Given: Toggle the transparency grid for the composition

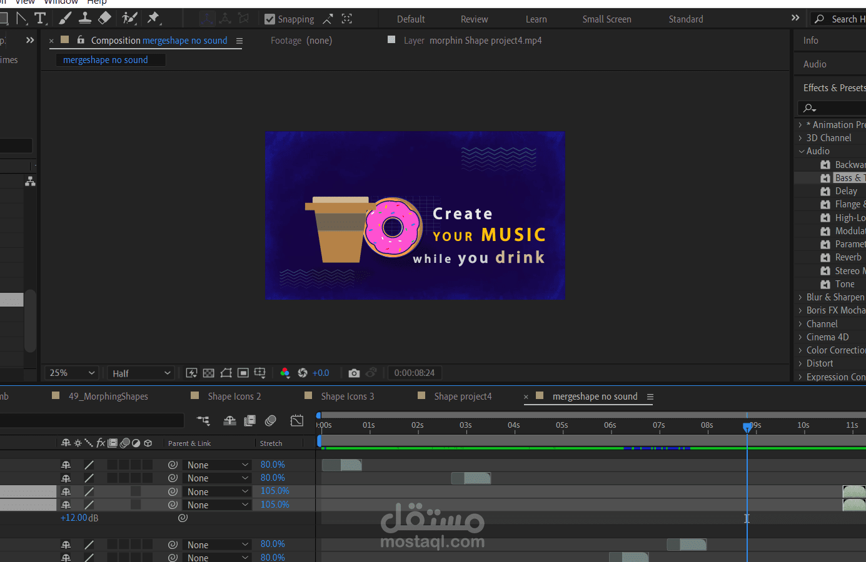Looking at the screenshot, I should 208,373.
